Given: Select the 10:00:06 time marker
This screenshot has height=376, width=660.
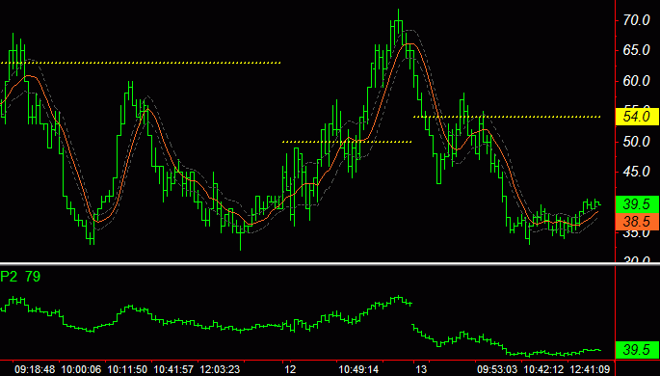Looking at the screenshot, I should pyautogui.click(x=81, y=369).
